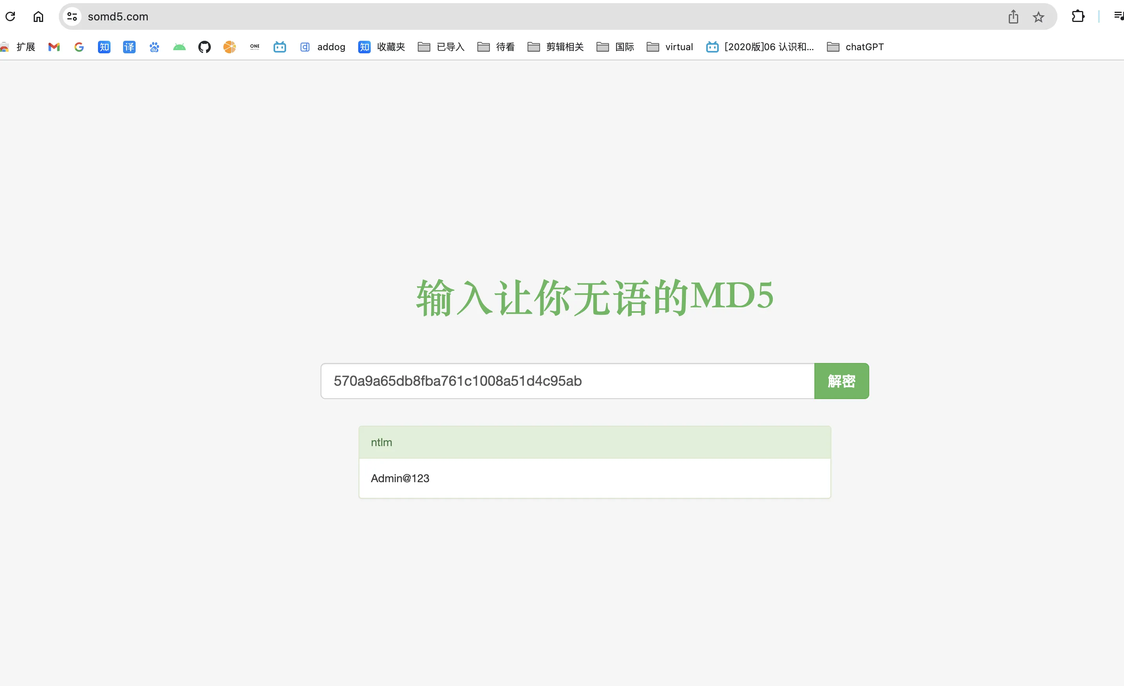Open the 译 translate bookmark icon
The width and height of the screenshot is (1124, 686).
point(129,47)
